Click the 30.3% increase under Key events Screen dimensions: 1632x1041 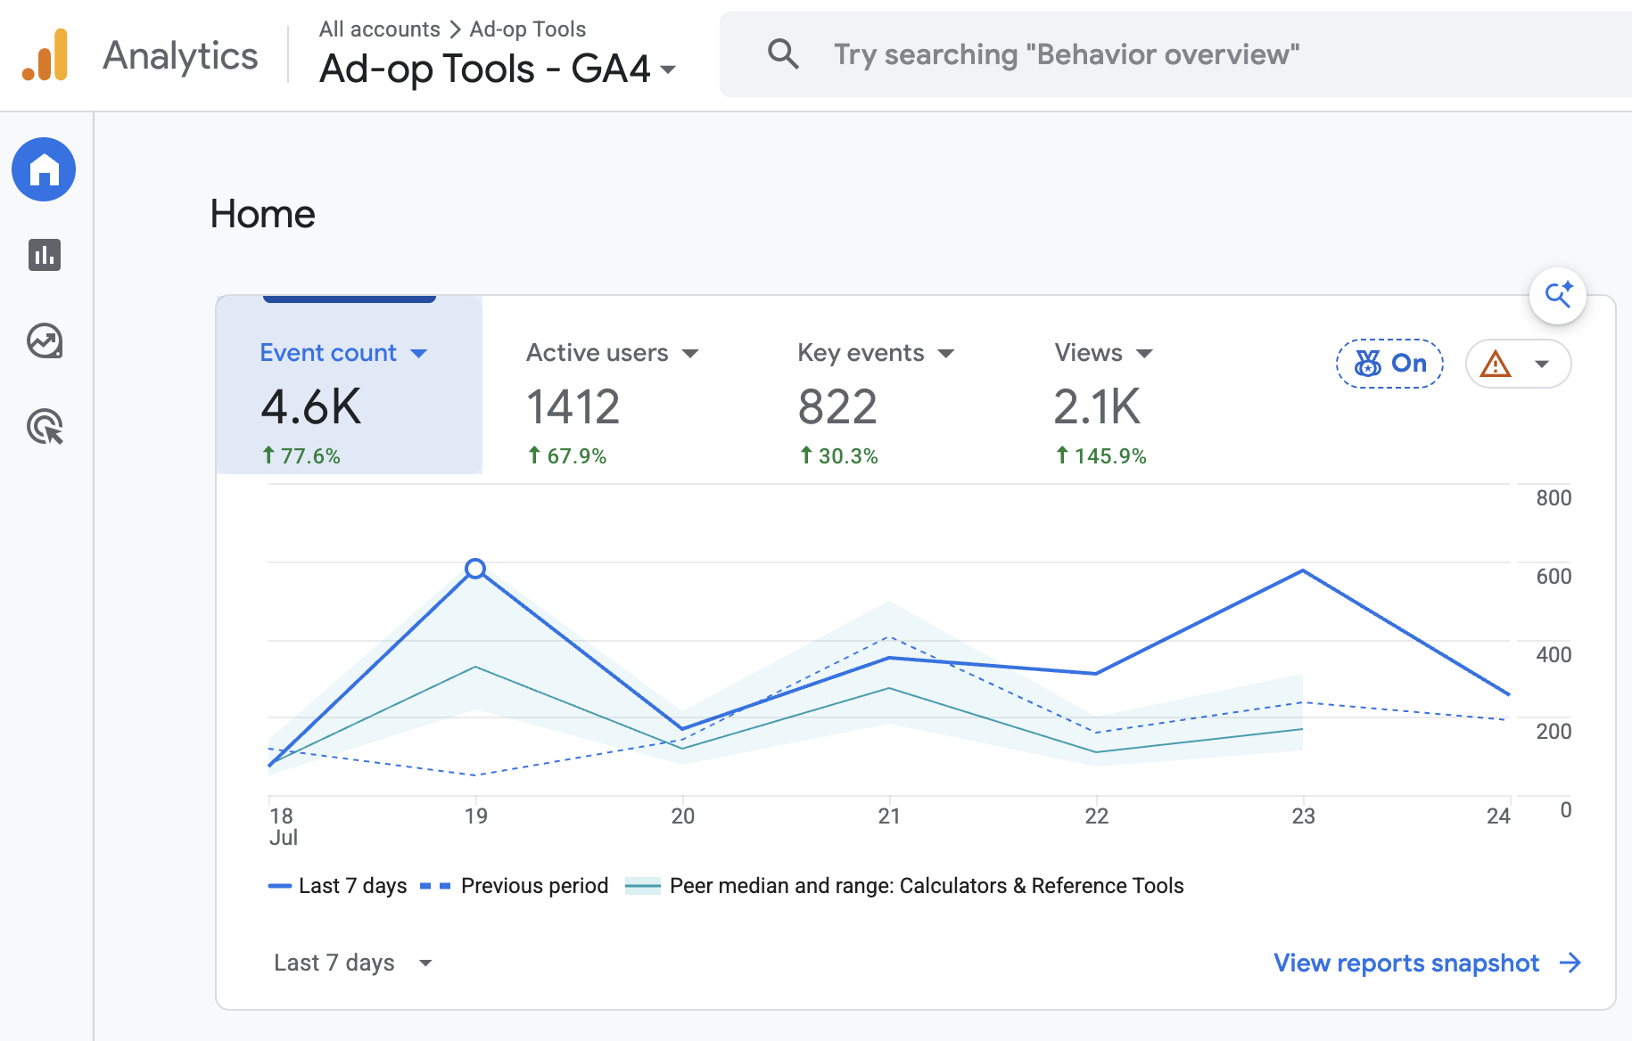839,455
